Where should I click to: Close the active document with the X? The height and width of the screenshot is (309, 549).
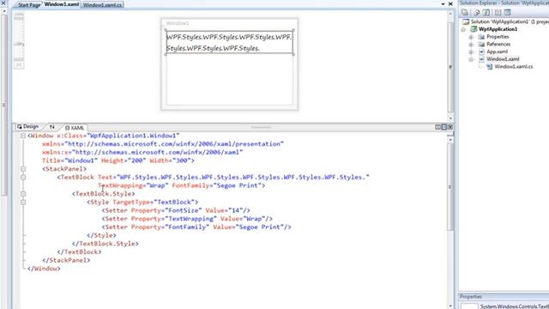[x=450, y=3]
